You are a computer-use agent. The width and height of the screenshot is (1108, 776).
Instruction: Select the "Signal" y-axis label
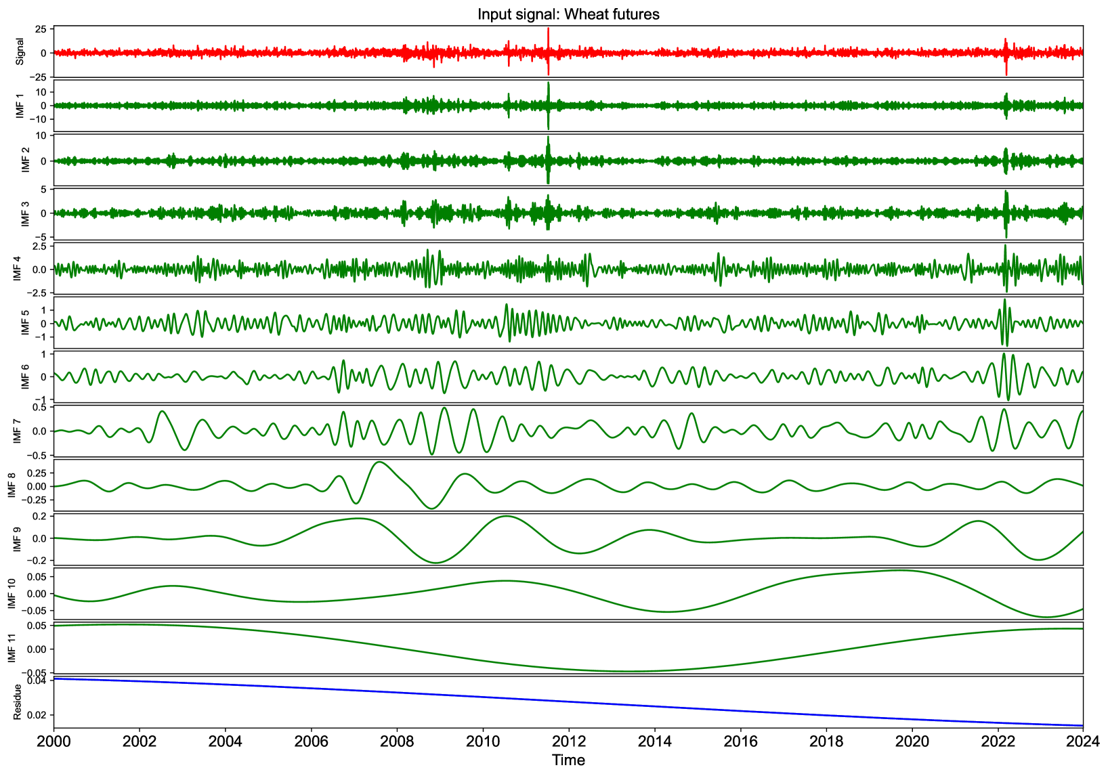point(20,51)
